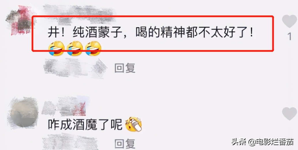Click the slipper-slap emoji after 咋成酒魔了呢
The width and height of the screenshot is (298, 150).
[x=133, y=125]
